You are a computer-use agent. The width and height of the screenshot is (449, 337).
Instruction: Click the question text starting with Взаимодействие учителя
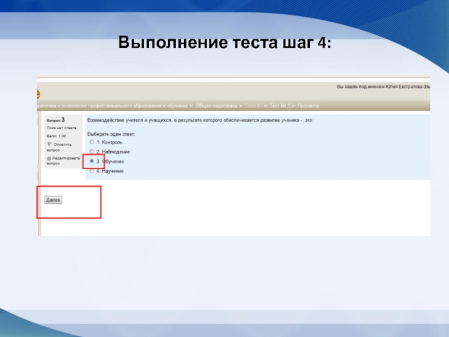(x=200, y=120)
